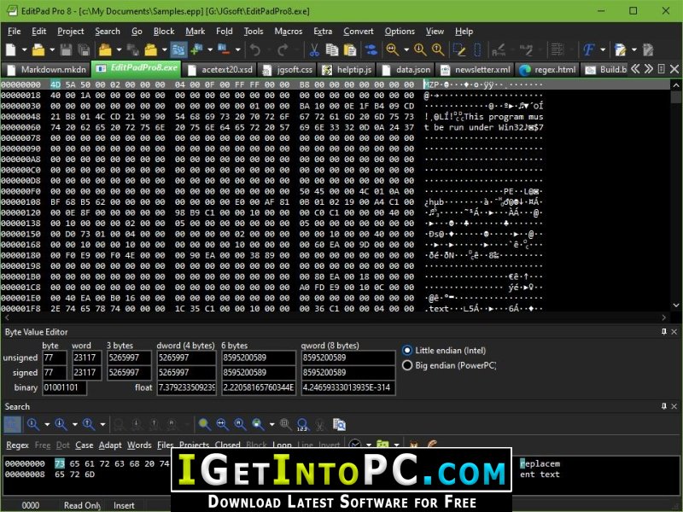
Task: Click the Open Project folder icon
Action: pos(105,49)
